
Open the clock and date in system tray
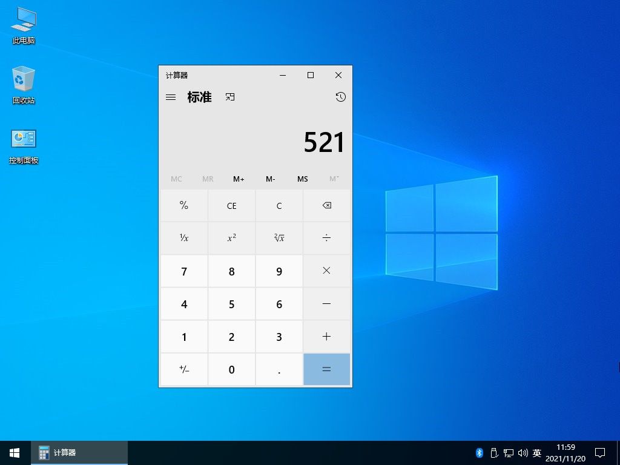[566, 452]
